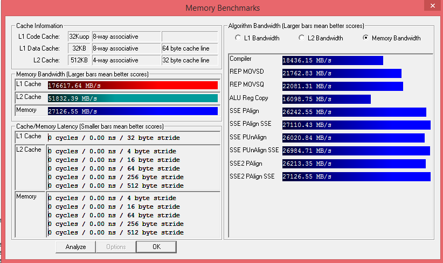Click the 64 byte cache line field

tap(190, 48)
